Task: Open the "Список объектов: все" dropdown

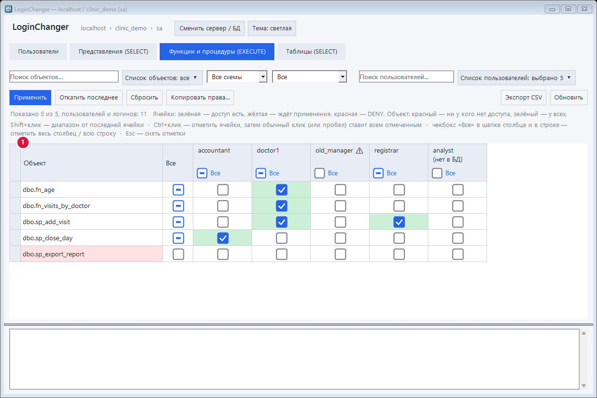Action: (163, 78)
